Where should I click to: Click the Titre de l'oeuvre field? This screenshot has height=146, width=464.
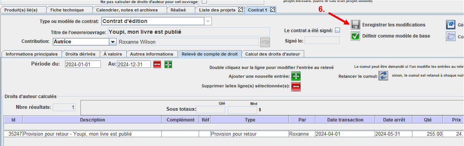click(x=189, y=32)
